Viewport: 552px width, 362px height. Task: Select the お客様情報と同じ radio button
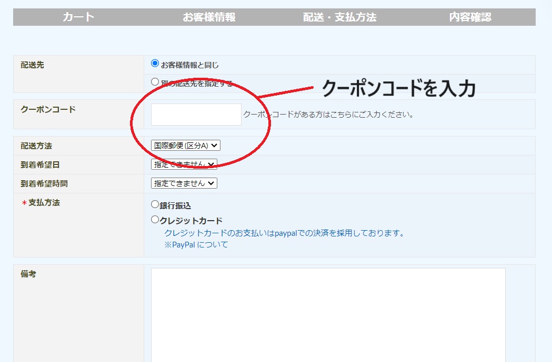pos(155,64)
